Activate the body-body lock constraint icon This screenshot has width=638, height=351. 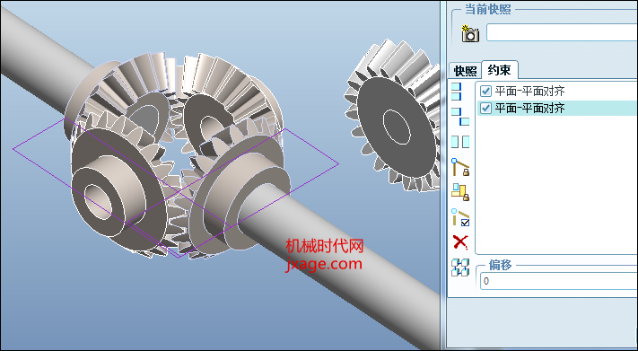pyautogui.click(x=460, y=192)
